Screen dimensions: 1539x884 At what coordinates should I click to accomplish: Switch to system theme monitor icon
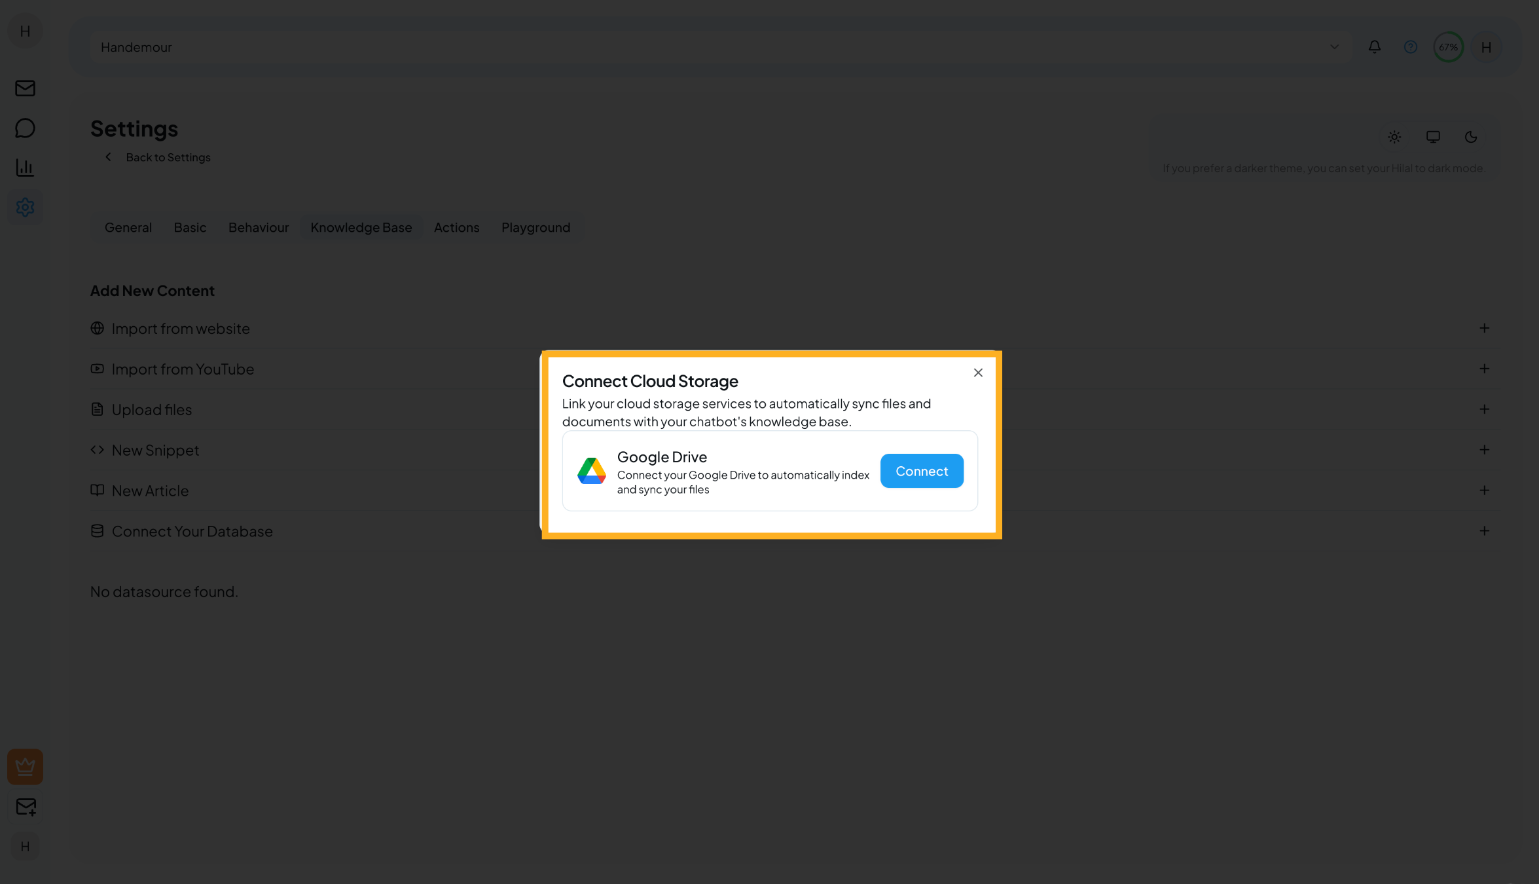pos(1433,137)
